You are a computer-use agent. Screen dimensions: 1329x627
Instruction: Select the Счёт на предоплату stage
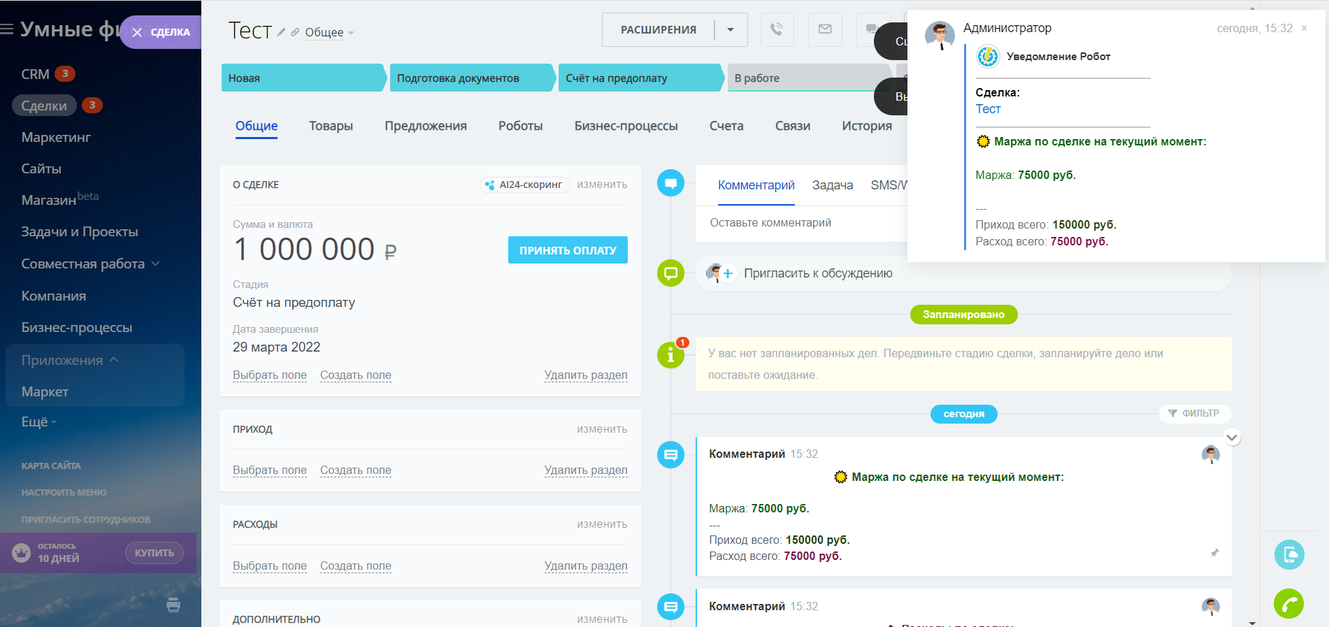click(640, 78)
